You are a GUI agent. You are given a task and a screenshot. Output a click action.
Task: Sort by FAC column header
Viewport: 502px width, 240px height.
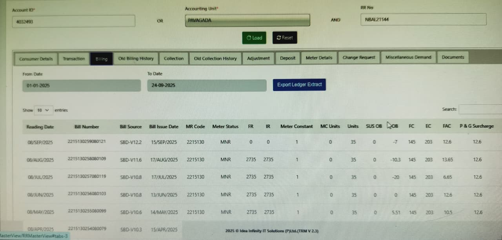(447, 126)
